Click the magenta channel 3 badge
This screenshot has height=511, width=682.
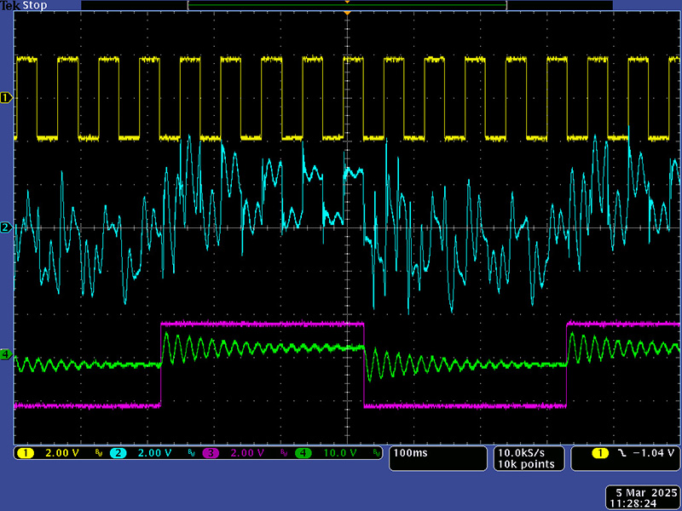pyautogui.click(x=210, y=453)
